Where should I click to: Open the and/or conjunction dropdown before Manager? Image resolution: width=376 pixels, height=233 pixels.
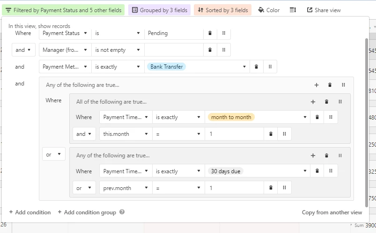click(23, 50)
